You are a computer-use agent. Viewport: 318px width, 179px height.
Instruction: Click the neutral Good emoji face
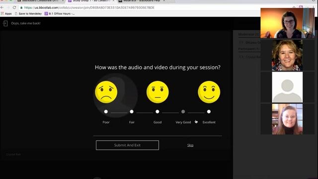click(x=158, y=92)
